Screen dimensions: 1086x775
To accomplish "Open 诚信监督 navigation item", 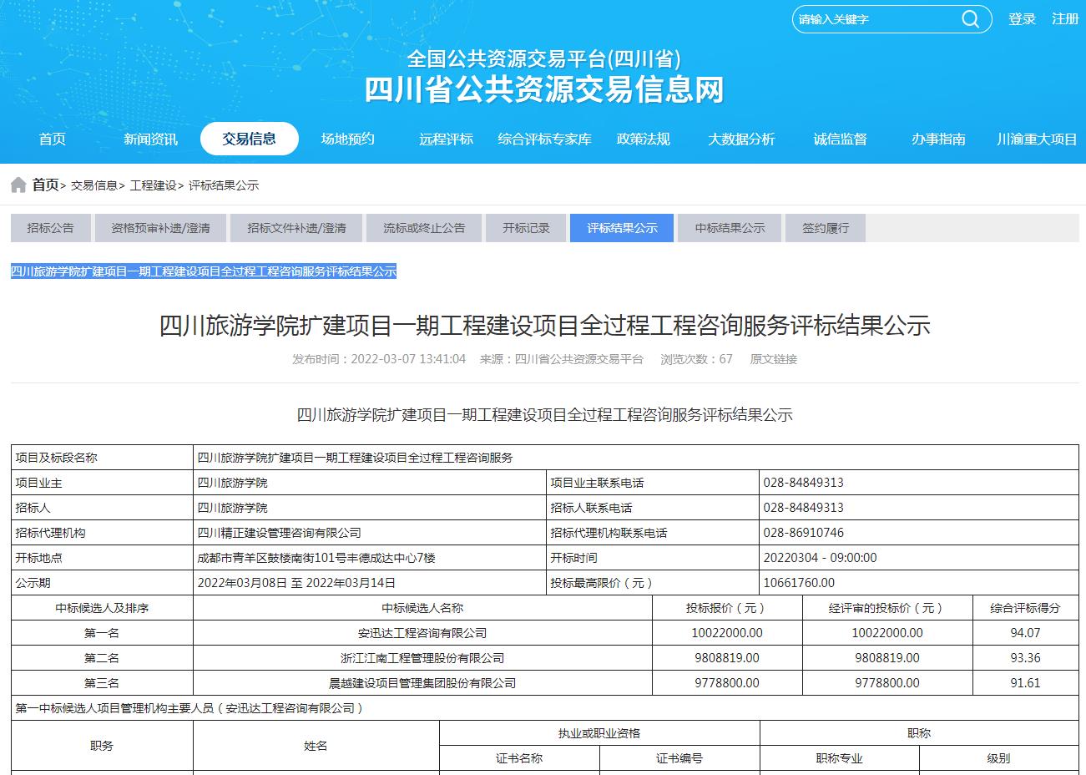I will pos(840,139).
